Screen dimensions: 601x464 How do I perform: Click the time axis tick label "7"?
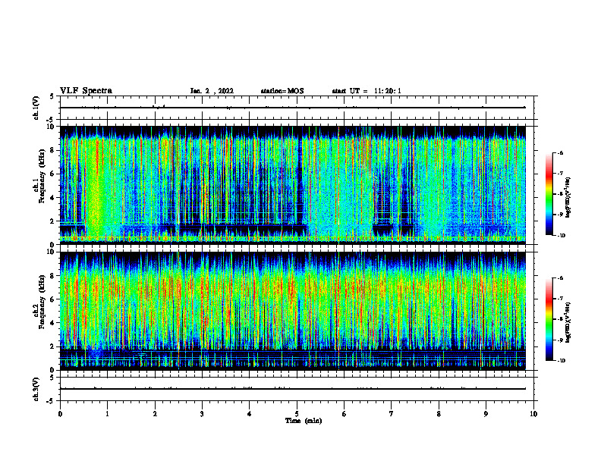tap(392, 414)
